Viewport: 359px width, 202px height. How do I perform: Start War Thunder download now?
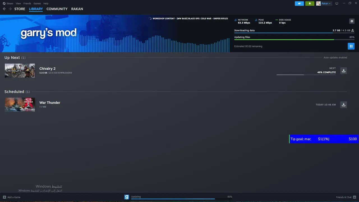click(x=344, y=105)
